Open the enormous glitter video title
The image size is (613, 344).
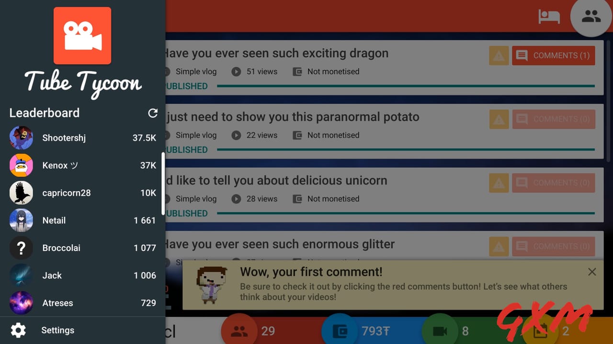(279, 244)
